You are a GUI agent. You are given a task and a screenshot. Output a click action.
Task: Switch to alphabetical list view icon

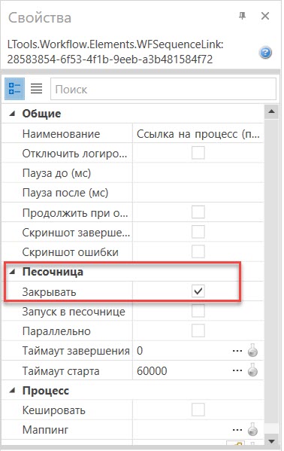click(37, 89)
